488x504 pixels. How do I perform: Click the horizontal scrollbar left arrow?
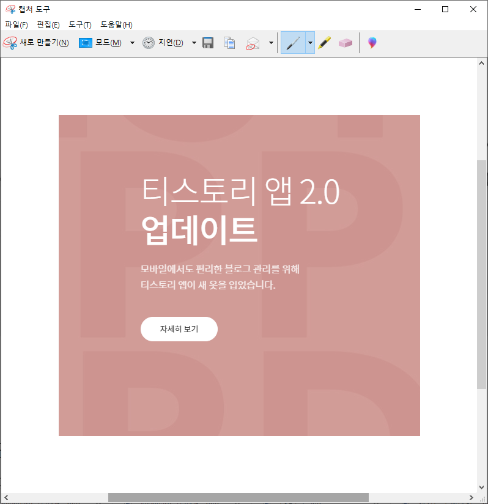pos(6,497)
